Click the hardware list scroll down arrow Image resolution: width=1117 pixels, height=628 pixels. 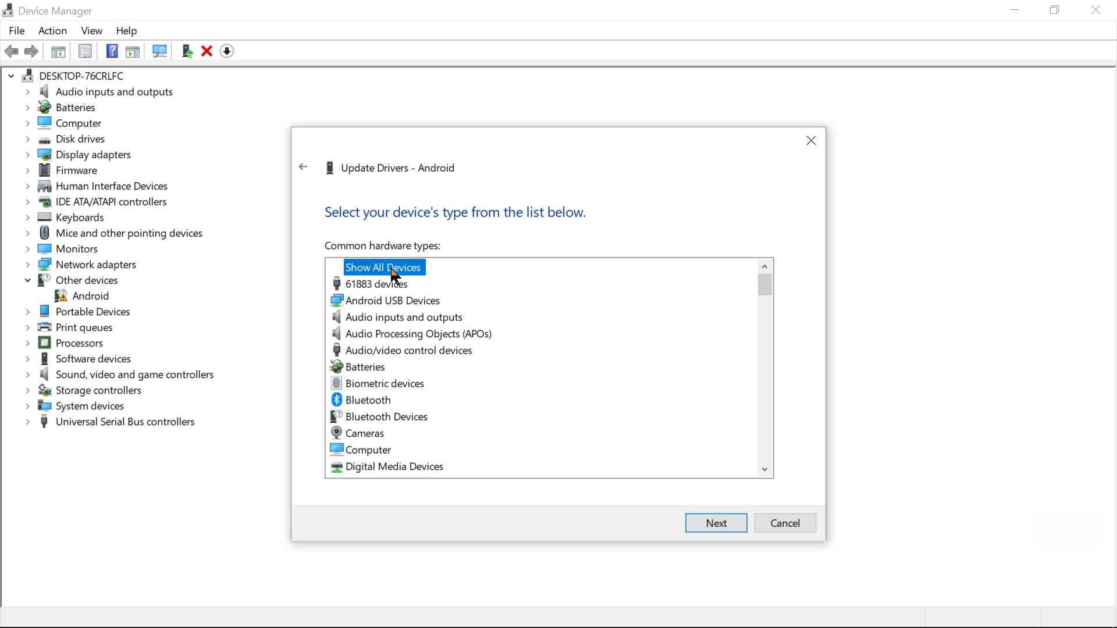(x=764, y=469)
